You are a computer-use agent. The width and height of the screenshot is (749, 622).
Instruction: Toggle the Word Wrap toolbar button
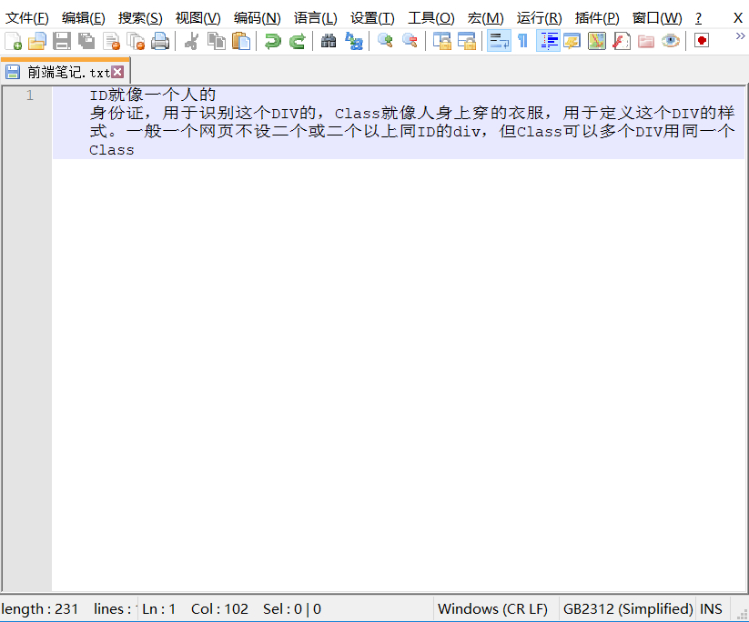click(x=499, y=41)
